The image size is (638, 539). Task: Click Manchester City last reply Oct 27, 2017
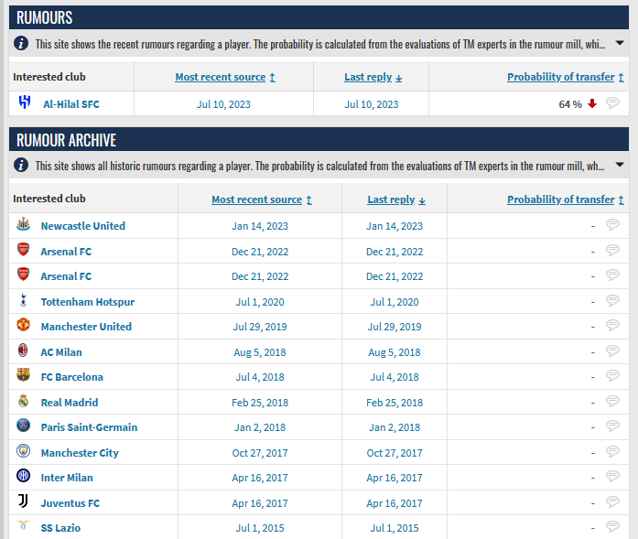point(395,453)
